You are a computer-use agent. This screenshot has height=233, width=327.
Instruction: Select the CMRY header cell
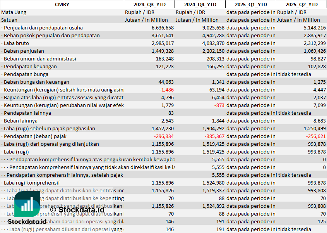tap(62, 4)
